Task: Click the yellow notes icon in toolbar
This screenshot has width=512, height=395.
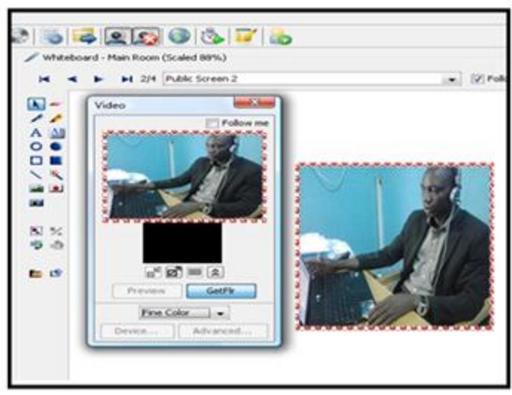Action: point(246,36)
